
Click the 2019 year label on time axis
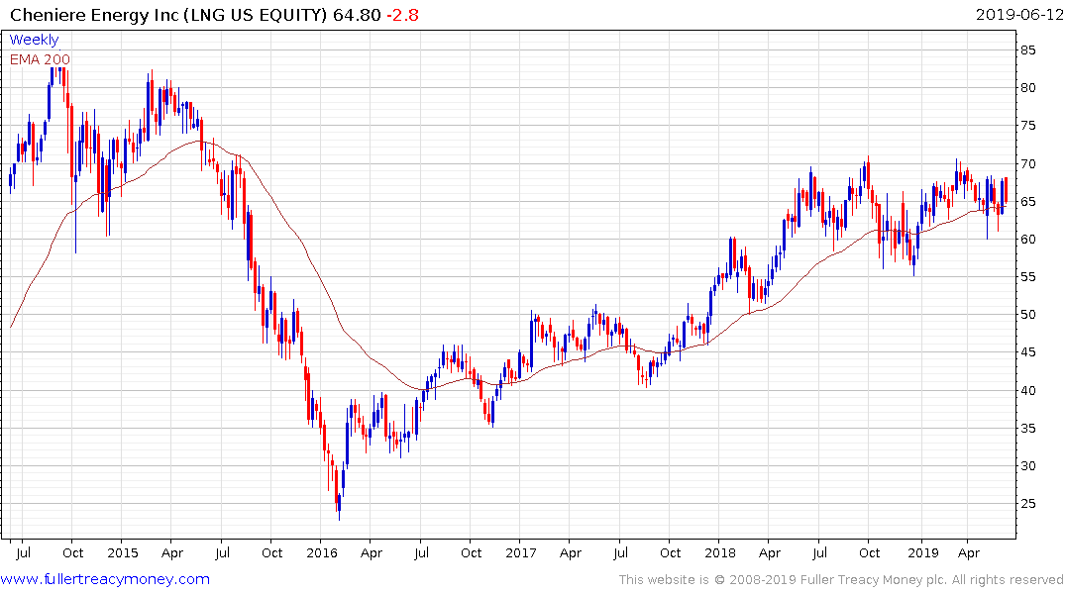click(x=923, y=552)
